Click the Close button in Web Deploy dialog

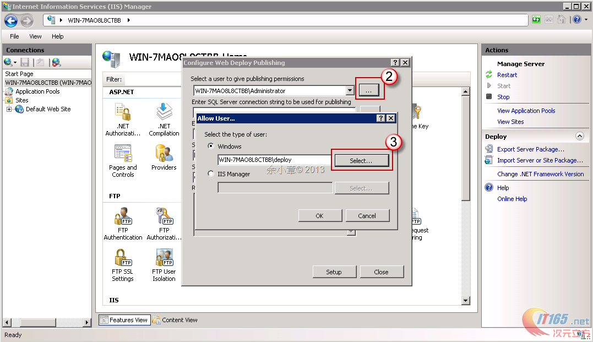click(x=382, y=272)
